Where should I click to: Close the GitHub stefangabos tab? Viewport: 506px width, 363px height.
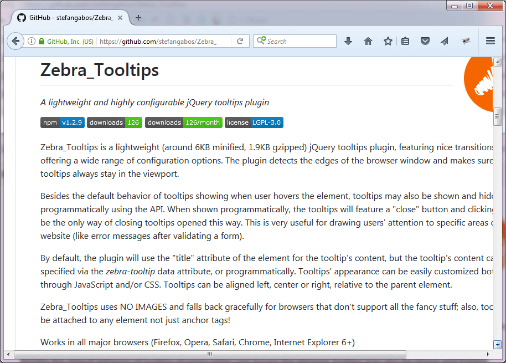120,18
